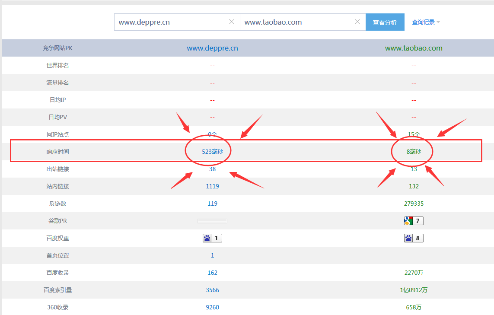Focus the second domain input with www.taobao.com
Viewport: 494px width, 315px height.
click(296, 22)
